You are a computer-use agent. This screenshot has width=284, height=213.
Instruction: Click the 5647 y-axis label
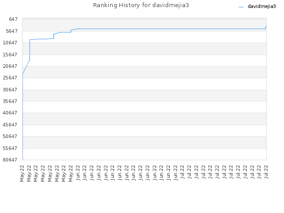click(12, 31)
